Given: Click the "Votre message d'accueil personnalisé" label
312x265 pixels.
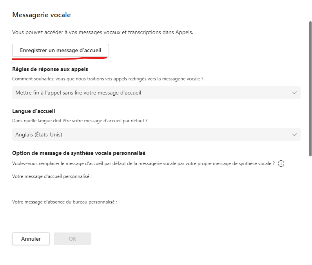Looking at the screenshot, I should click(x=52, y=176).
